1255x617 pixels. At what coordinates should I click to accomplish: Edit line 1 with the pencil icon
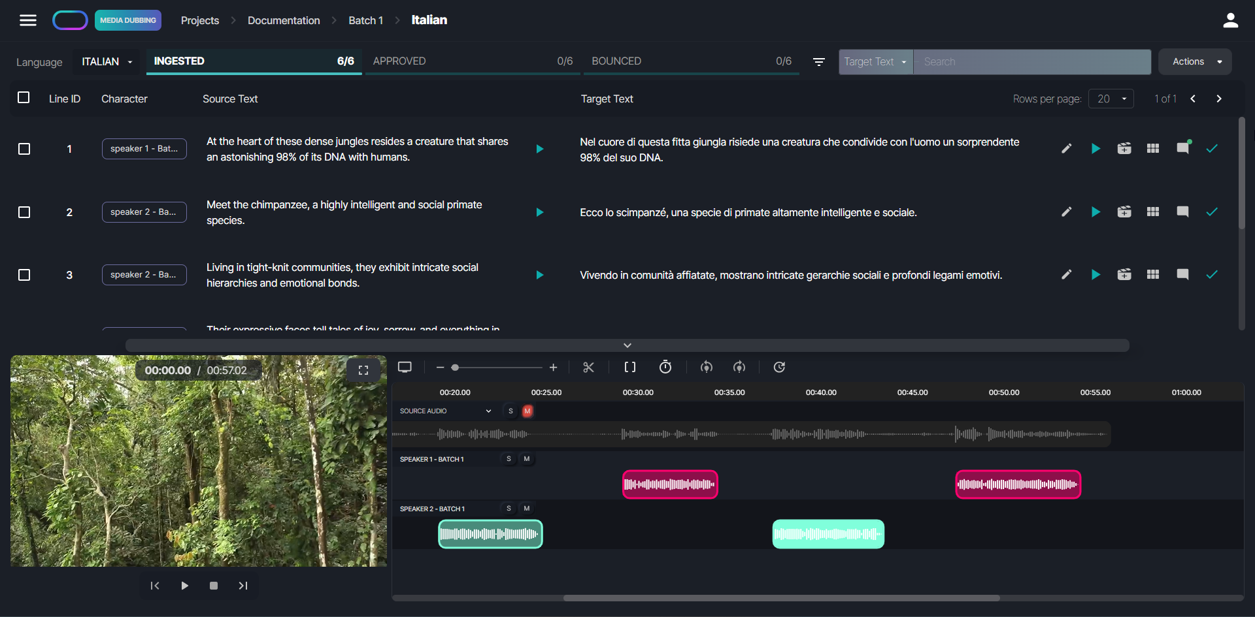(1066, 149)
